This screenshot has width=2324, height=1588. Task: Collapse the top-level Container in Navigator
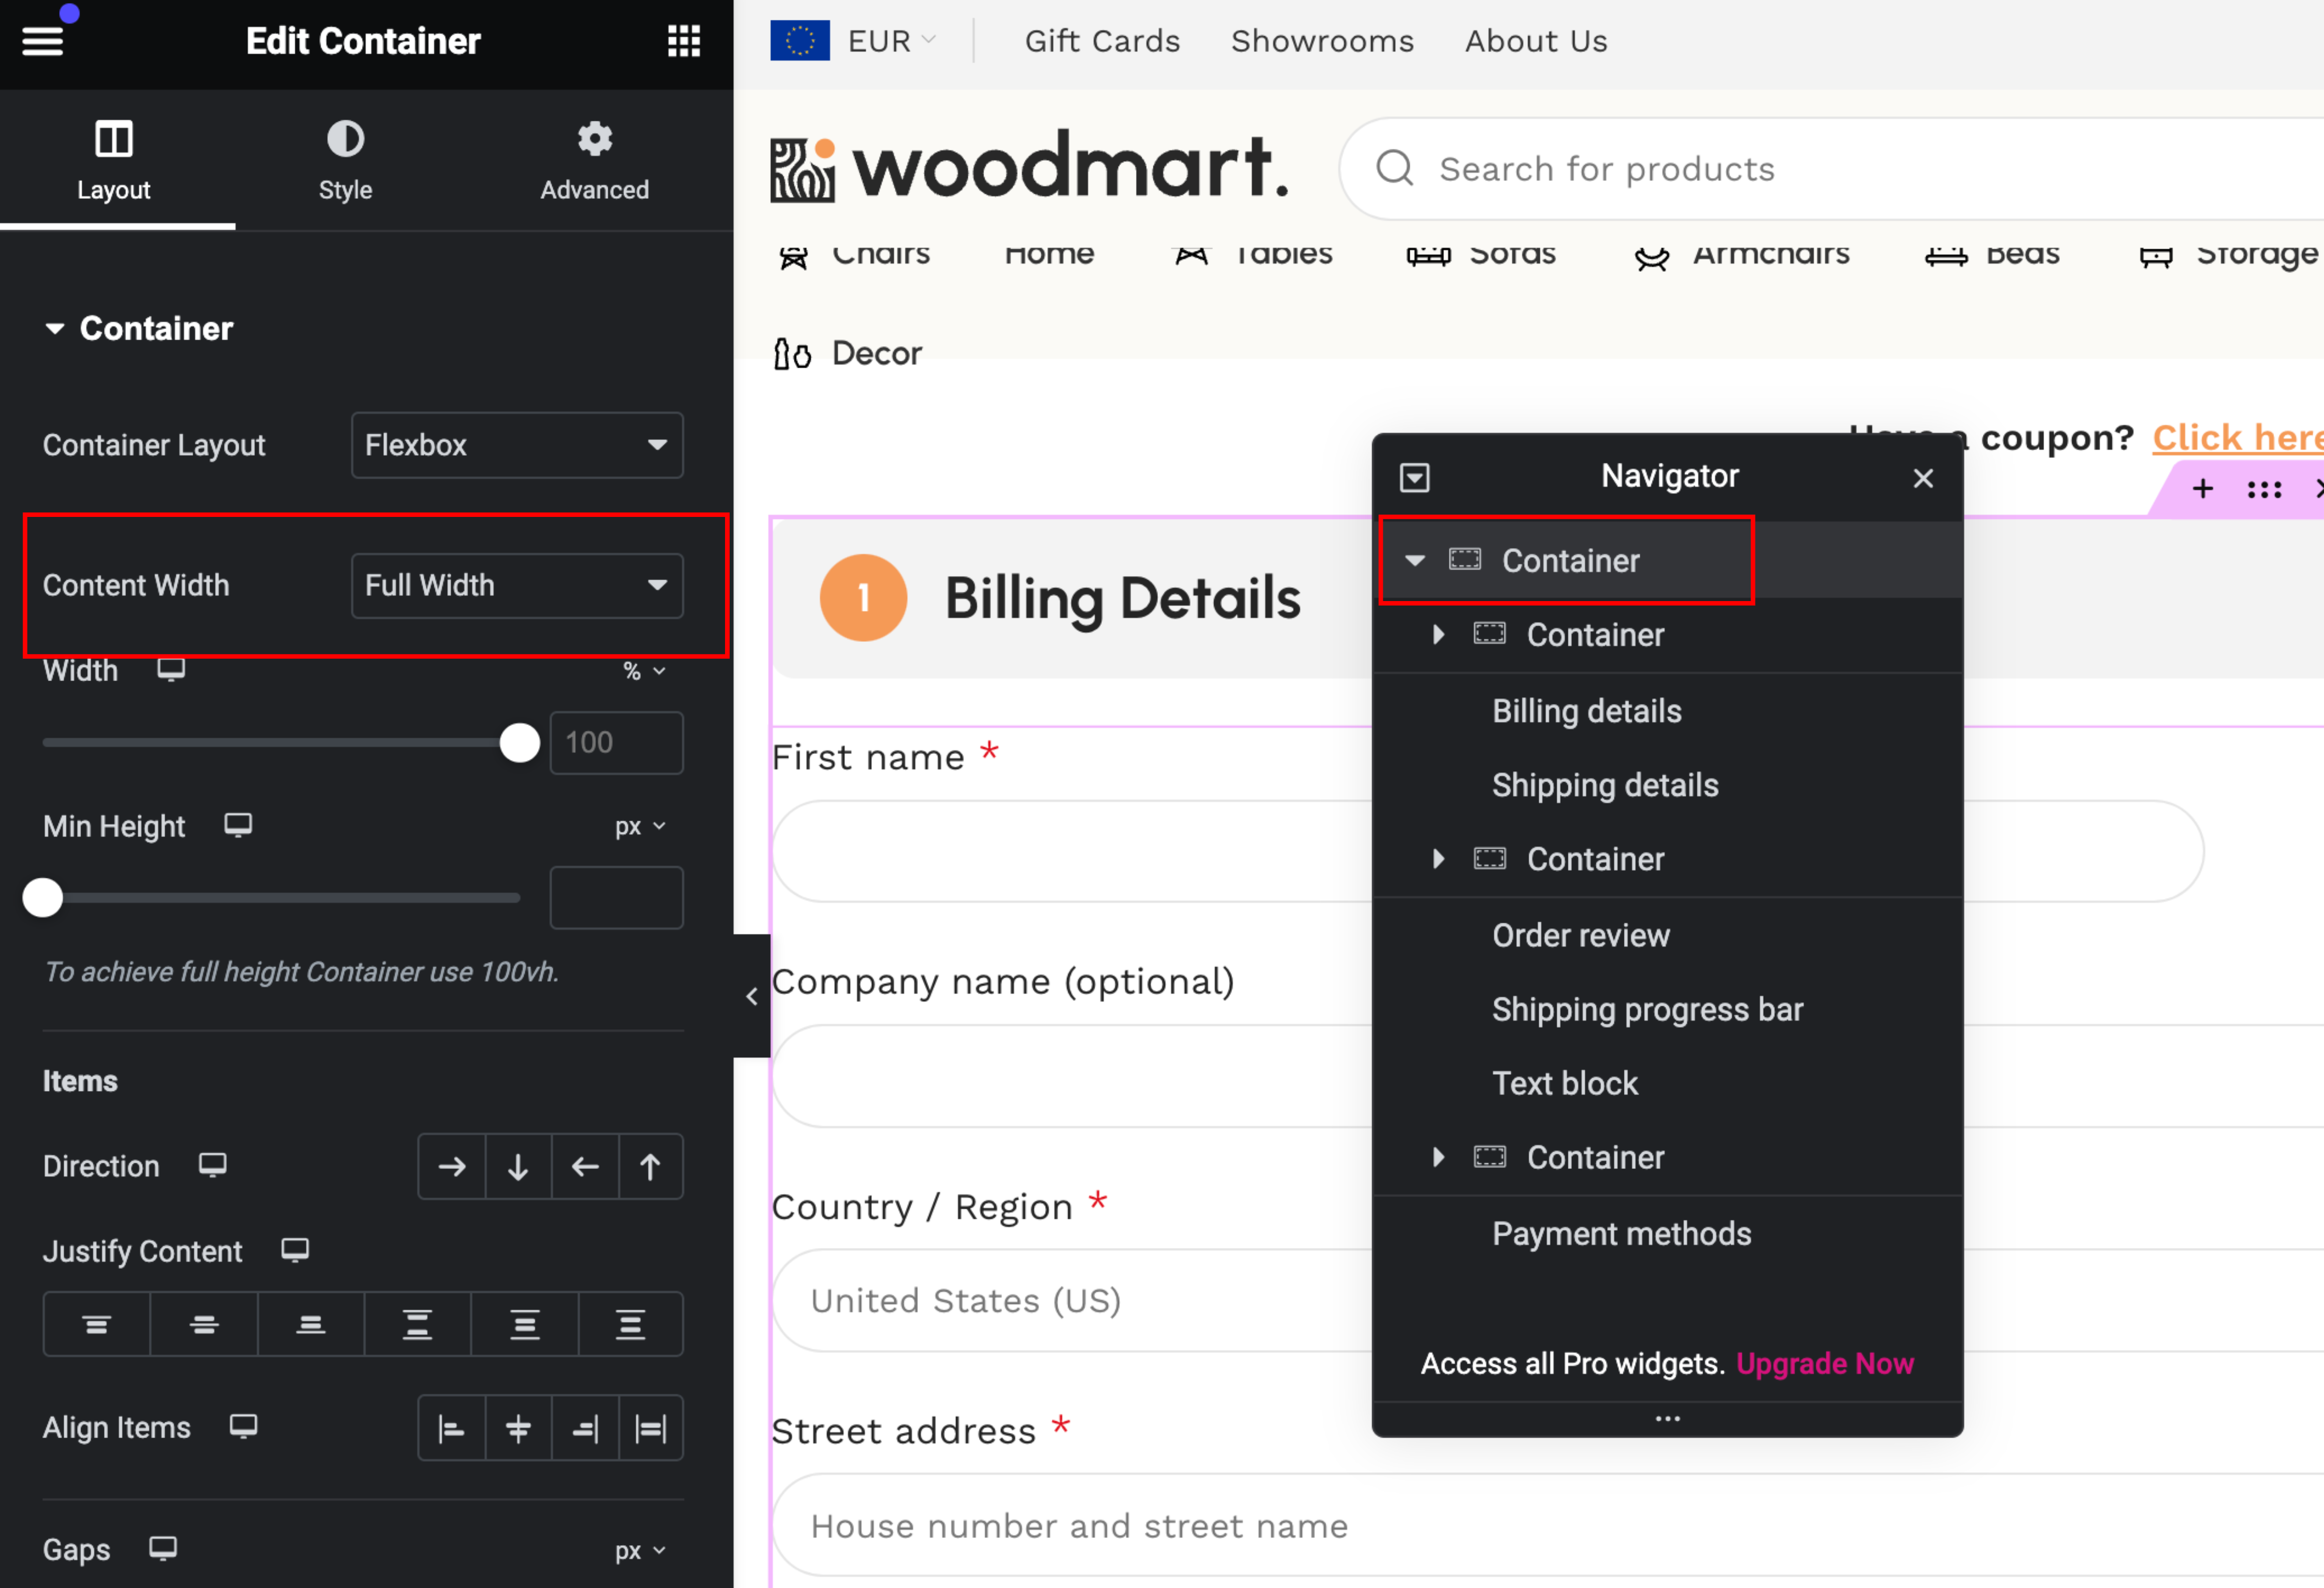click(x=1415, y=560)
